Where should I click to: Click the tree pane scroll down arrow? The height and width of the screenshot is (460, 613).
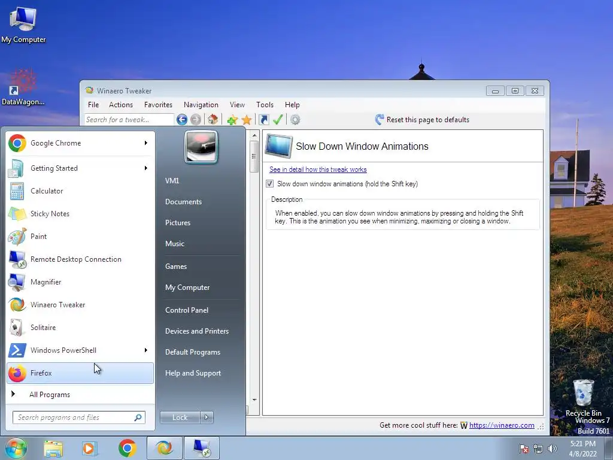254,400
